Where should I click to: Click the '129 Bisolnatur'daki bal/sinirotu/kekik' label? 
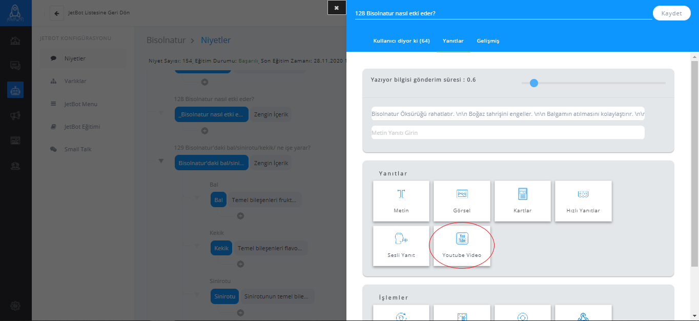242,148
